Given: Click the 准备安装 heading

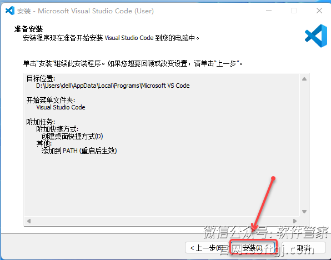Looking at the screenshot, I should tap(28, 29).
